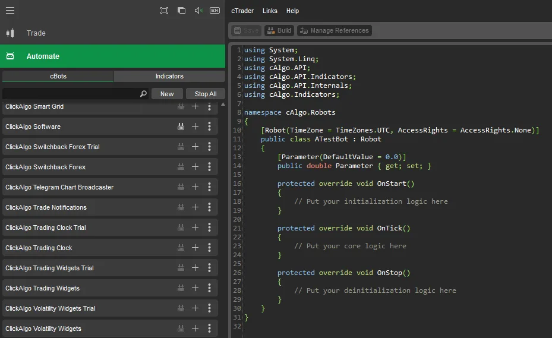Add instance to ClickAlgo Switchback Forex
Image resolution: width=552 pixels, height=338 pixels.
pos(195,167)
